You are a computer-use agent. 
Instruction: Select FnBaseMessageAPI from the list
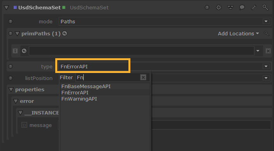tap(86, 87)
